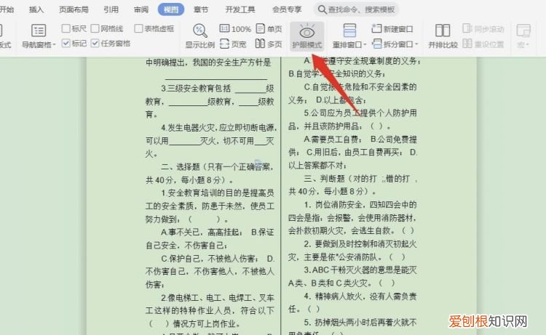Open the 开始 ribbon tab
Screen dimensions: 546x335
point(7,9)
